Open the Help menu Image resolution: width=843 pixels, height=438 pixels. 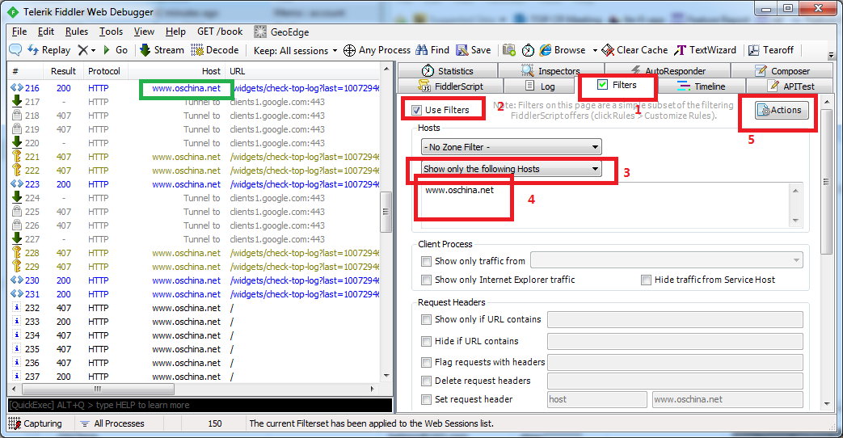coord(175,32)
